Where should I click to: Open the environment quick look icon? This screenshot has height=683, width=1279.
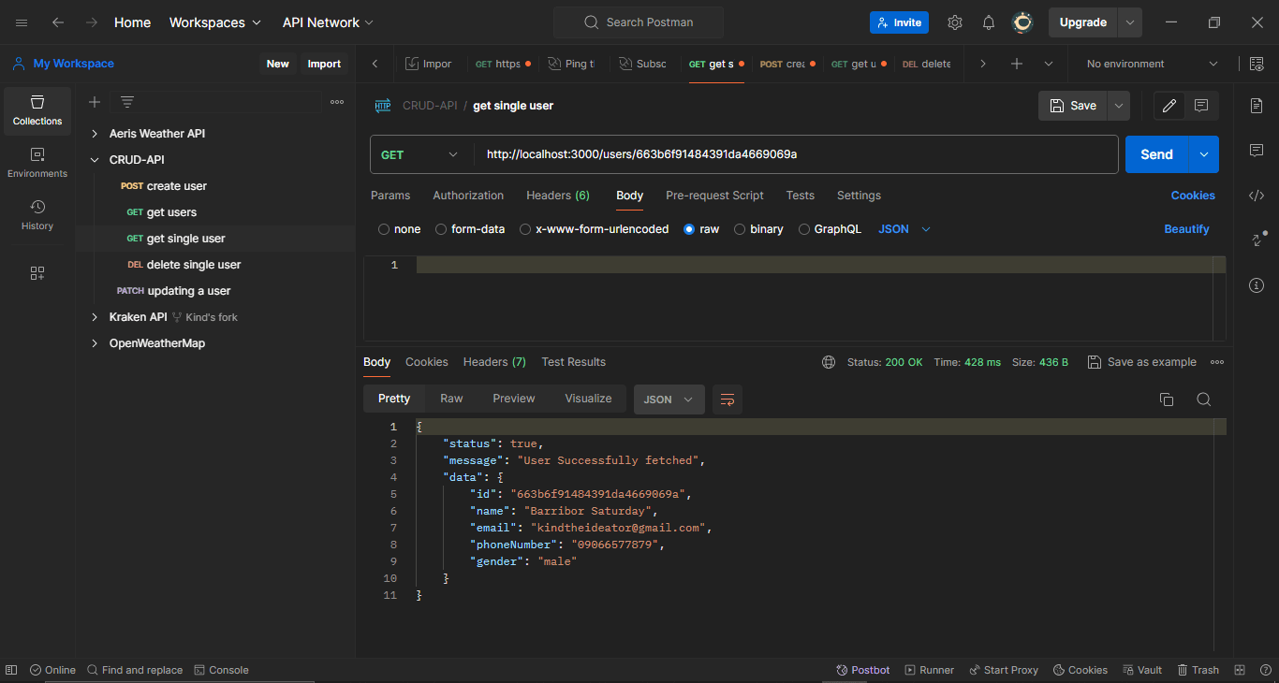point(1257,64)
